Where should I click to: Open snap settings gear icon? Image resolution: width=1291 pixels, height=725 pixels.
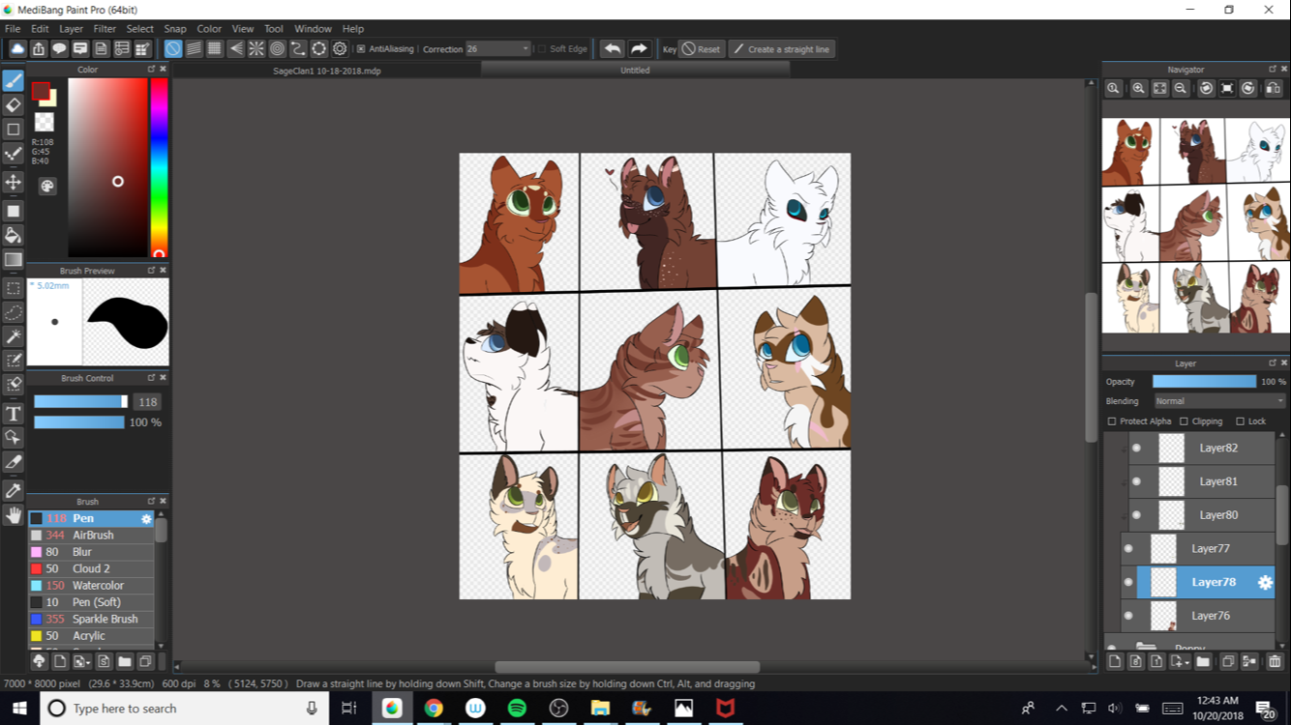click(340, 48)
